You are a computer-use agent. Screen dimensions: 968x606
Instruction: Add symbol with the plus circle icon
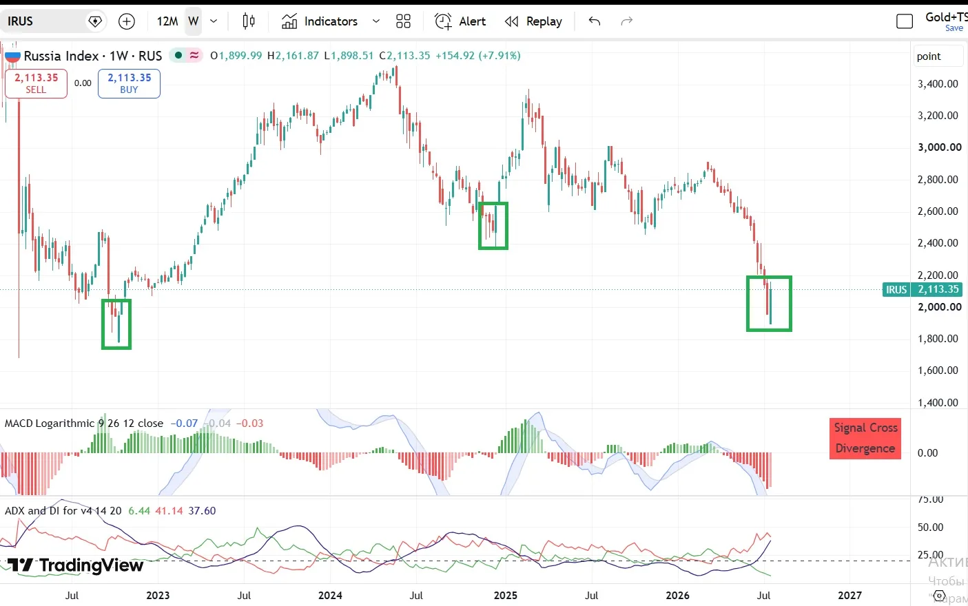(127, 21)
